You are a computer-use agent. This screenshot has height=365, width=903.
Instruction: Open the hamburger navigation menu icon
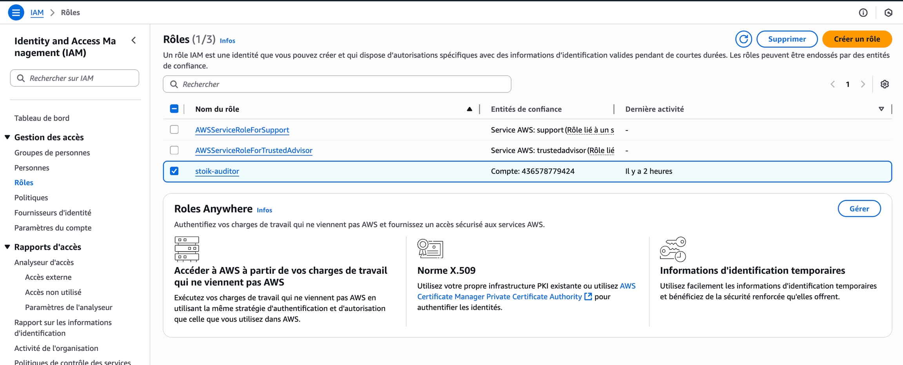coord(16,13)
